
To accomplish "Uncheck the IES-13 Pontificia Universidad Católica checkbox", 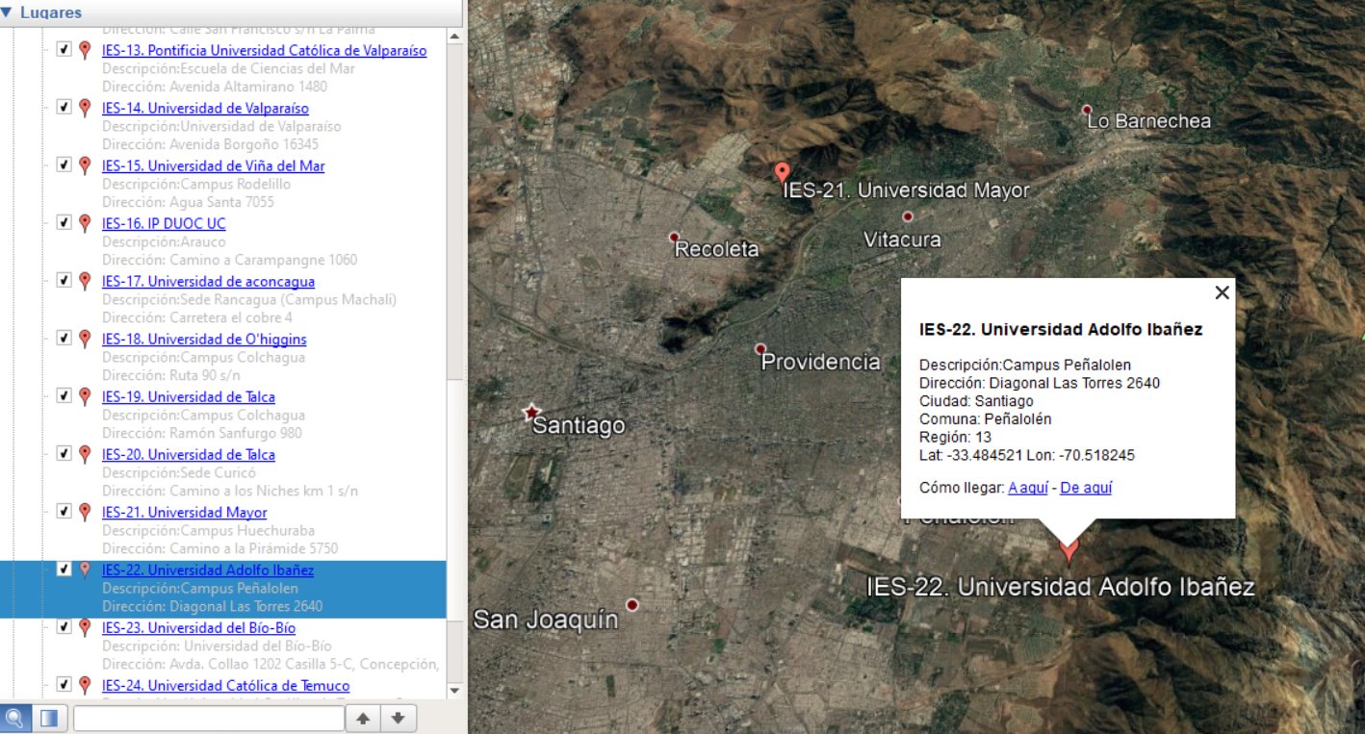I will point(64,49).
